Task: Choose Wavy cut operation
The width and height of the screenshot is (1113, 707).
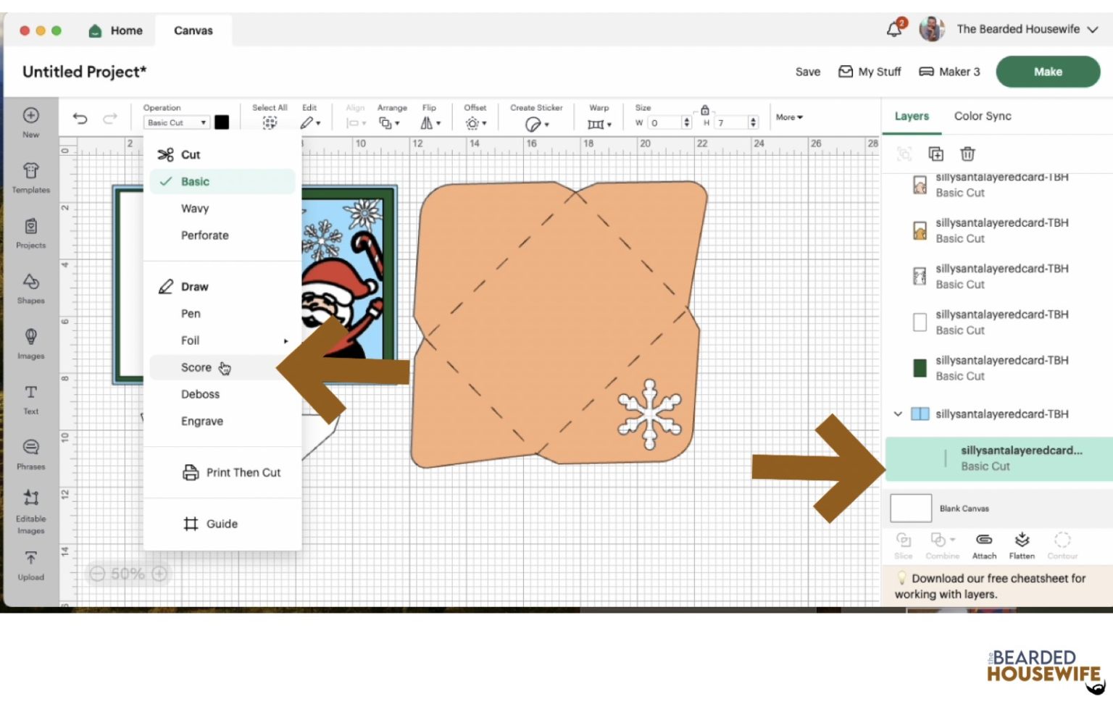Action: click(x=195, y=209)
